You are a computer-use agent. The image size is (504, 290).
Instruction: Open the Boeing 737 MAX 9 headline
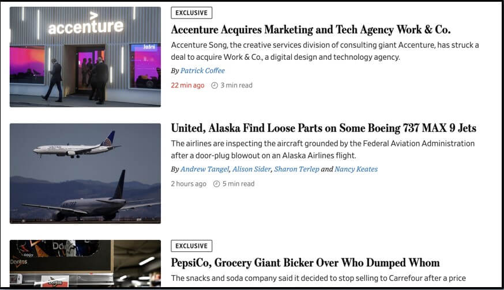pyautogui.click(x=324, y=128)
